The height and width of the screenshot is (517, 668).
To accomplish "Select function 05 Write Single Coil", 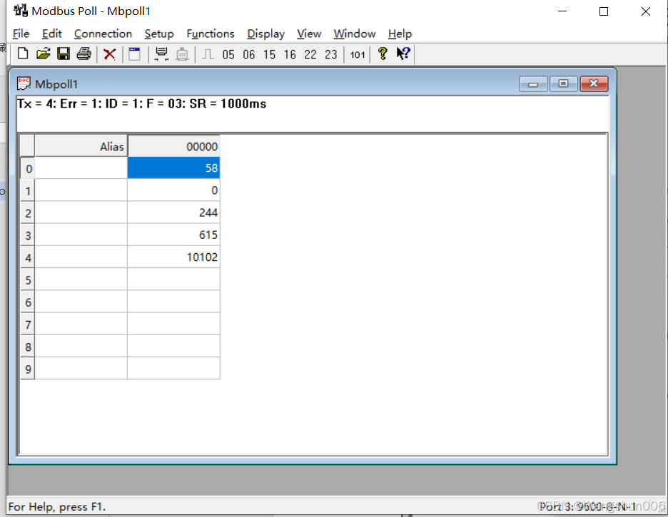I will (228, 54).
